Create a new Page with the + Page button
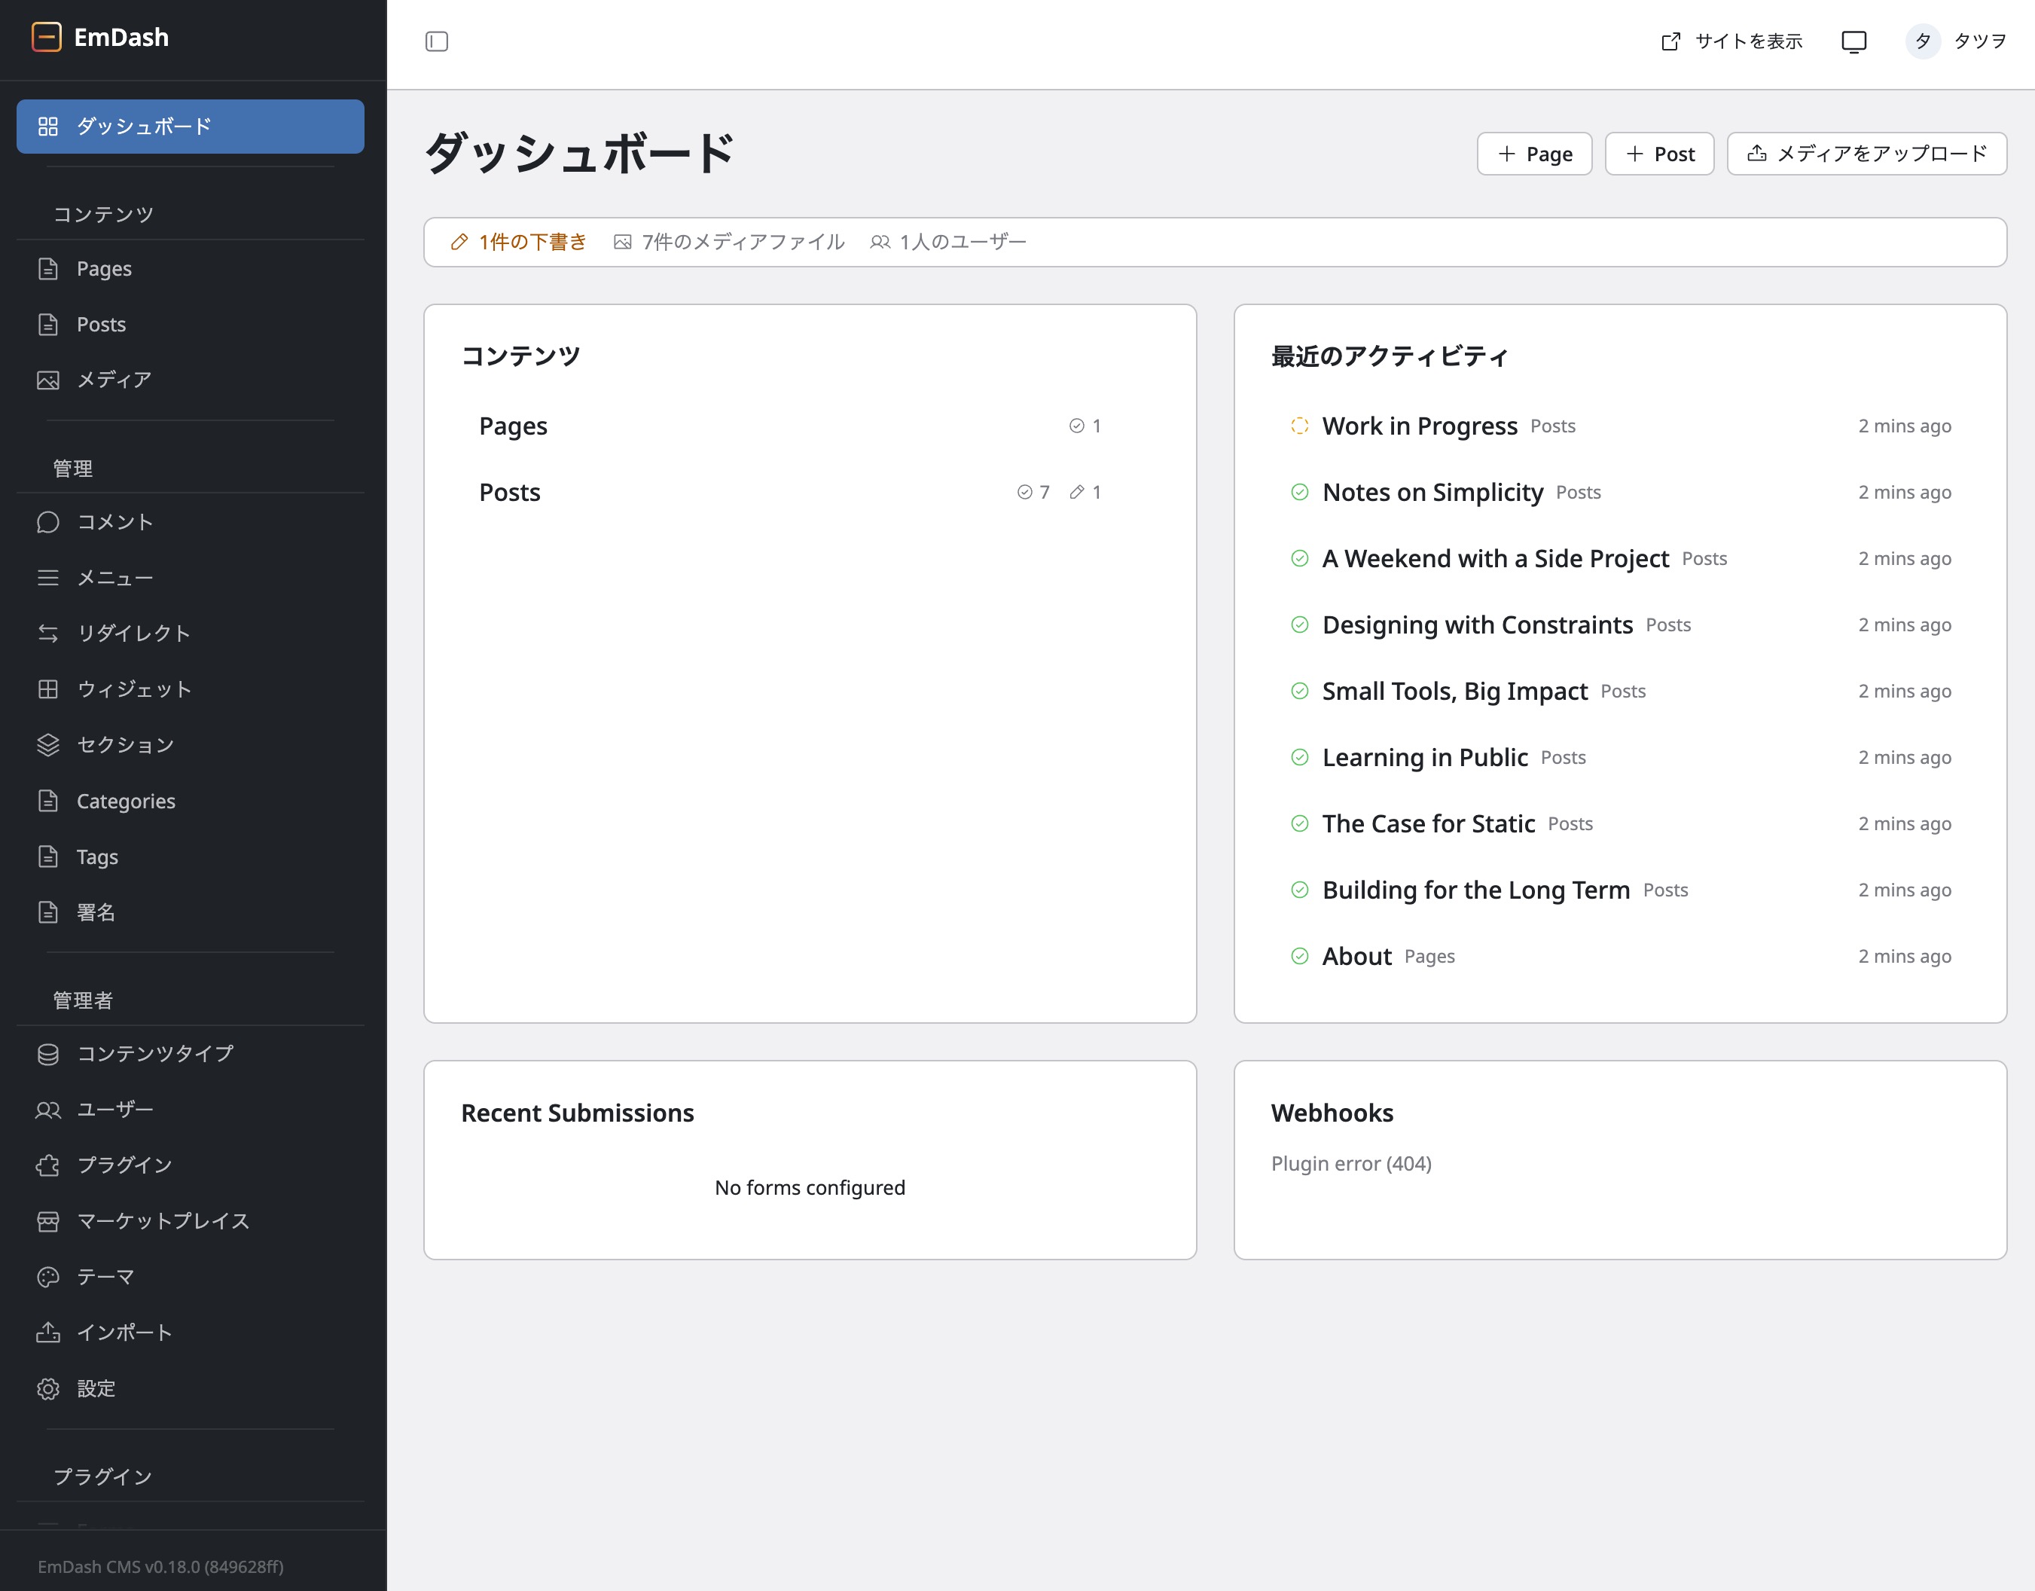 pos(1533,154)
